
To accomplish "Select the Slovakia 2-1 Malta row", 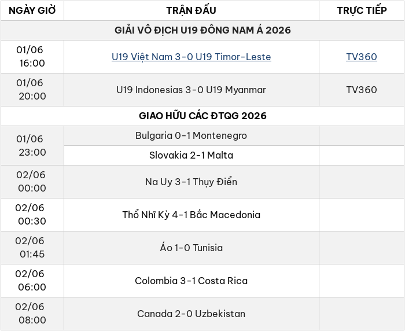I will click(191, 155).
